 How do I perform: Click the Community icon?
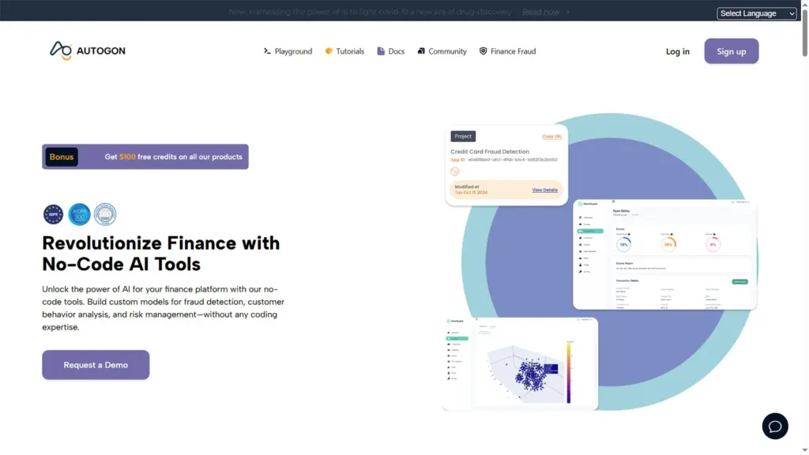coord(421,51)
